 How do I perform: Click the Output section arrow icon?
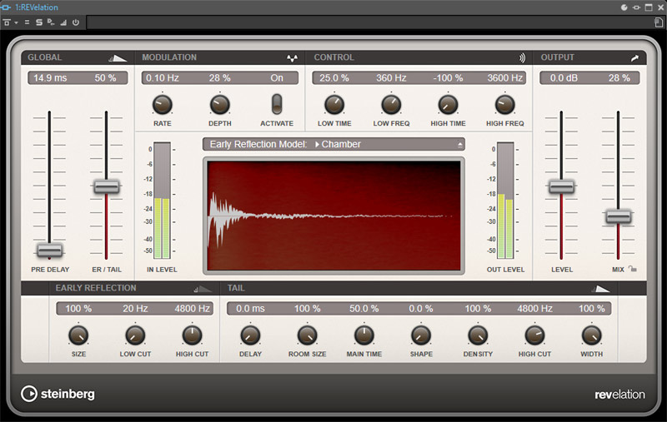634,58
